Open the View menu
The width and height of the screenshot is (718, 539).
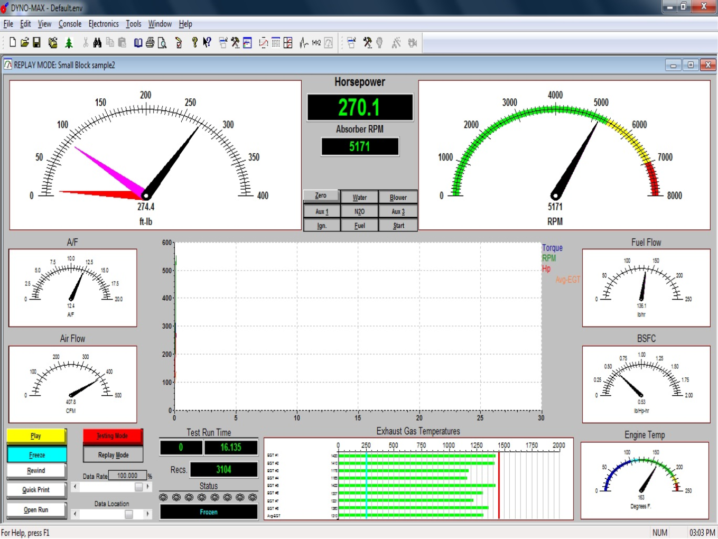pos(44,24)
